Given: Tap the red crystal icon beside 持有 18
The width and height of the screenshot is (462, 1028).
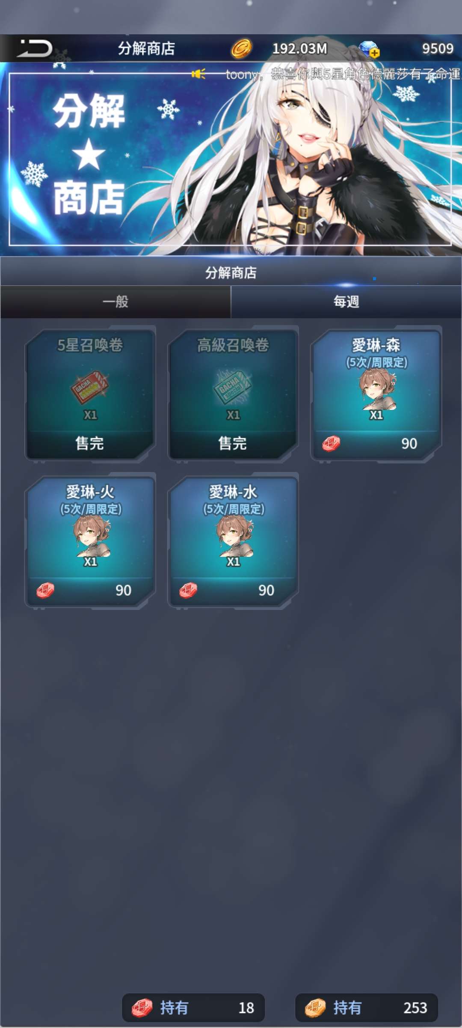Looking at the screenshot, I should [x=142, y=1007].
